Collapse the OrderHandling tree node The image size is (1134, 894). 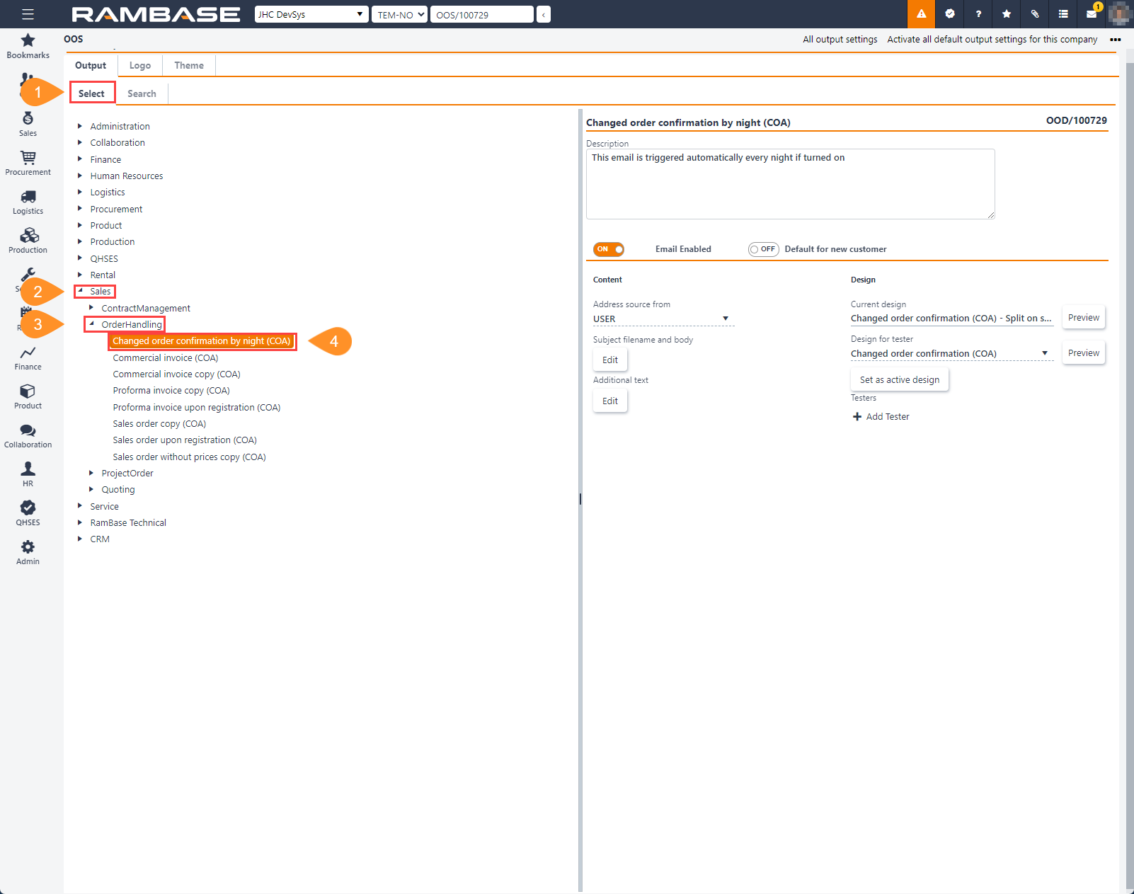click(x=91, y=324)
